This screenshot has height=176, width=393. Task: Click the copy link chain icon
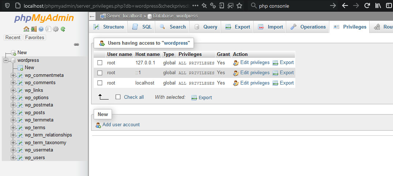point(213,5)
